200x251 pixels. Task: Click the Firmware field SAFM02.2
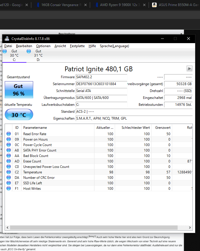click(101, 77)
